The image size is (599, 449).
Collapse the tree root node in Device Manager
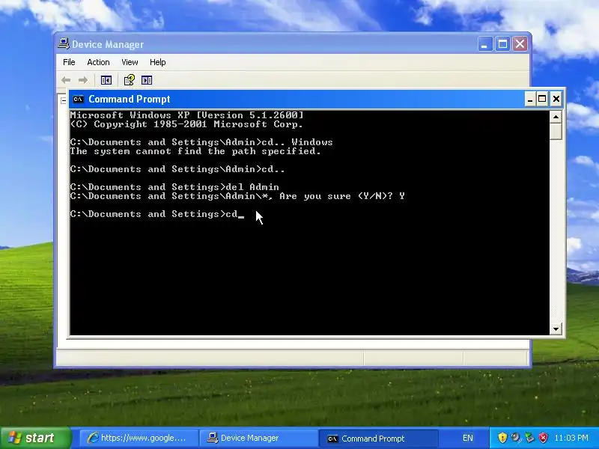tap(64, 101)
